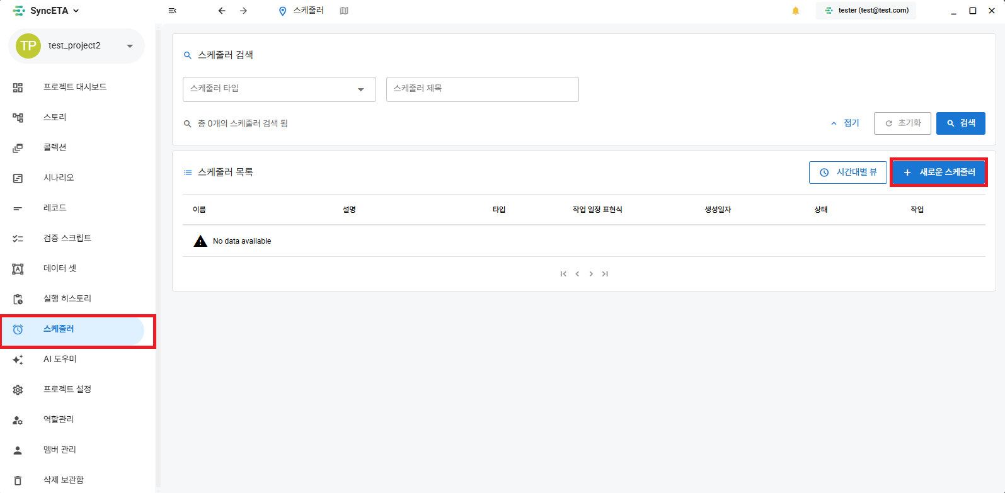Go forward using the right arrow

coord(244,11)
